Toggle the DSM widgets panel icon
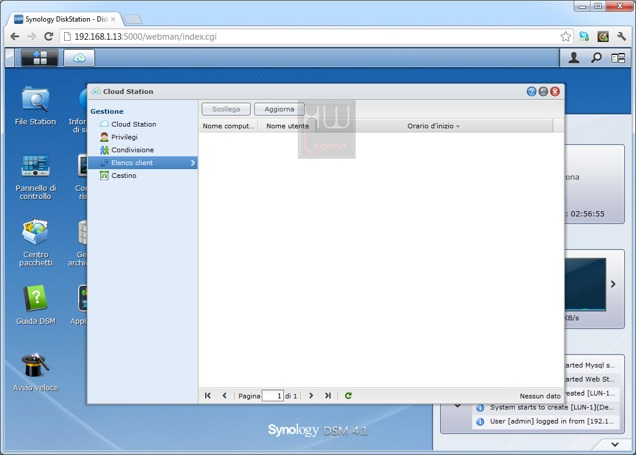The height and width of the screenshot is (455, 636). [618, 58]
